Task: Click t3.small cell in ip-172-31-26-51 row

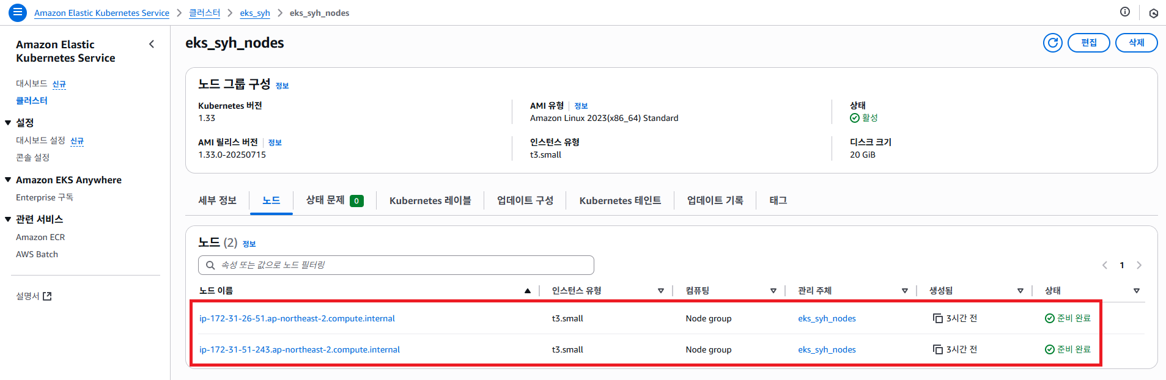Action: pyautogui.click(x=567, y=318)
